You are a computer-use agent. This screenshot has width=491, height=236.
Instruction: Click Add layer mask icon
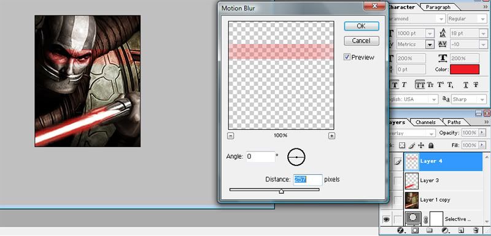click(416, 230)
